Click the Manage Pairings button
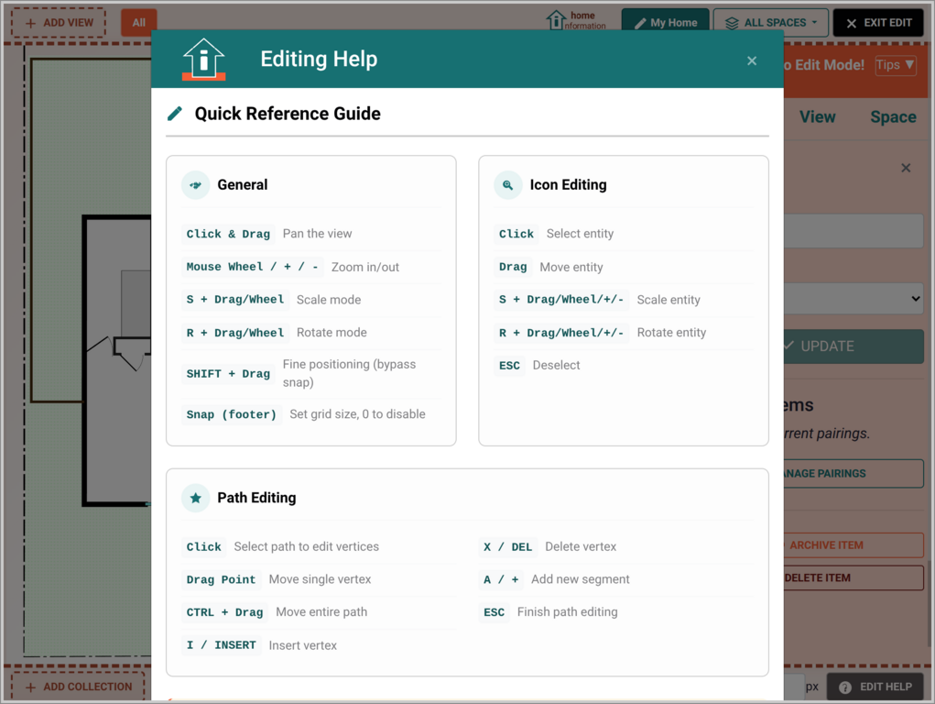The height and width of the screenshot is (704, 935). (853, 474)
